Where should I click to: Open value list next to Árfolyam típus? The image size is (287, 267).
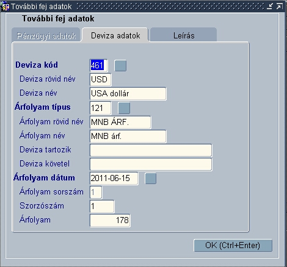124,108
